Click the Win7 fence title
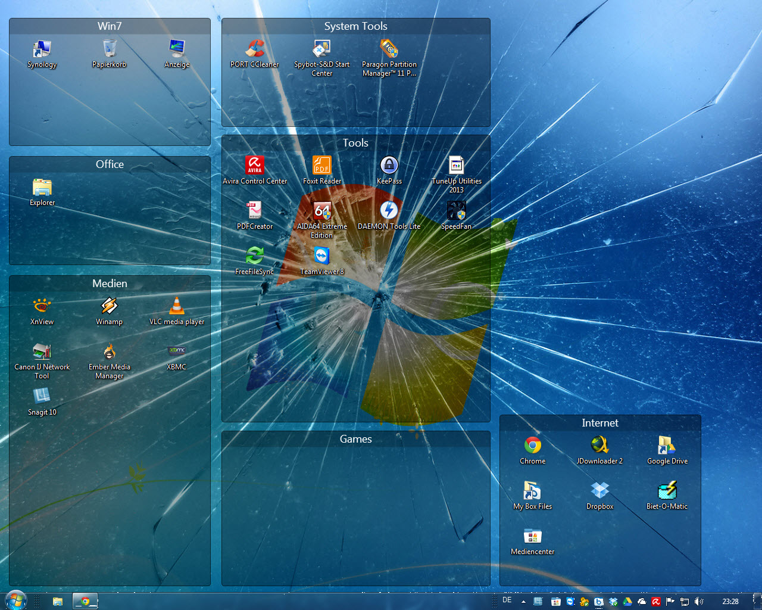Screen dimensions: 762x610 110,26
